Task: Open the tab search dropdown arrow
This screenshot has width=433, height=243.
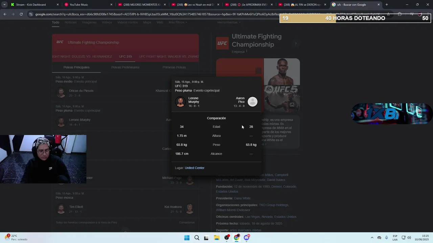Action: pos(4,5)
